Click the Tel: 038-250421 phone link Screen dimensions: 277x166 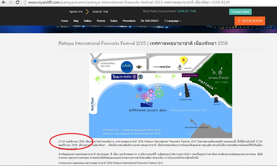pyautogui.click(x=150, y=21)
